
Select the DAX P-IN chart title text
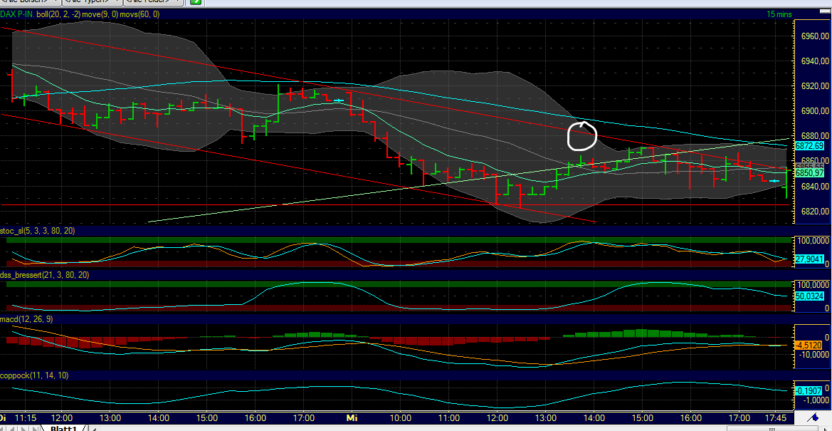pos(21,14)
